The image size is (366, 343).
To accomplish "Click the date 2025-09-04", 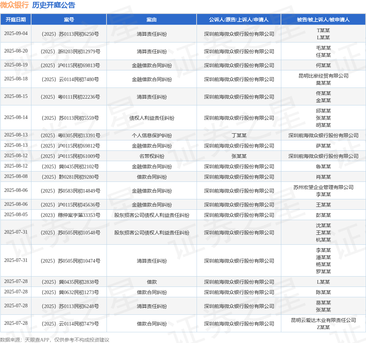I will 16,34.
